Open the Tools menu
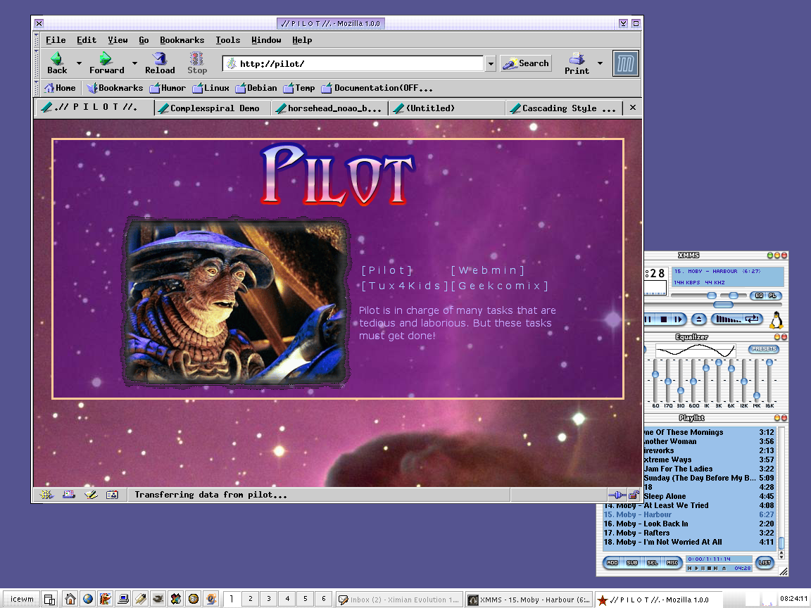Viewport: 811px width, 608px height. tap(227, 40)
